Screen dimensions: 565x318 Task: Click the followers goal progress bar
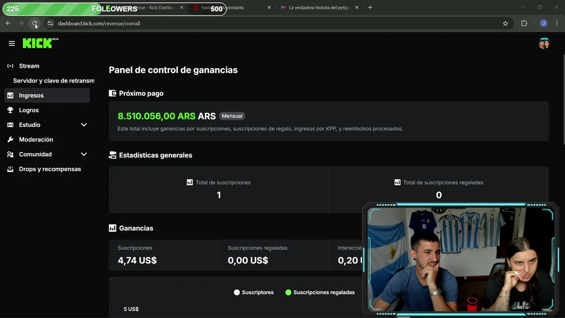(x=114, y=9)
